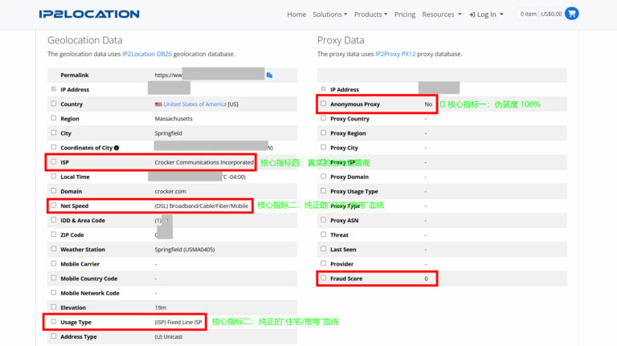Open United States of America link
The height and width of the screenshot is (346, 617).
coord(194,104)
